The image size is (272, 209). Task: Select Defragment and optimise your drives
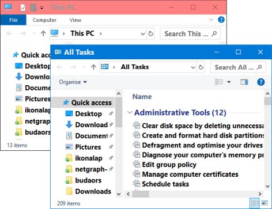198,145
